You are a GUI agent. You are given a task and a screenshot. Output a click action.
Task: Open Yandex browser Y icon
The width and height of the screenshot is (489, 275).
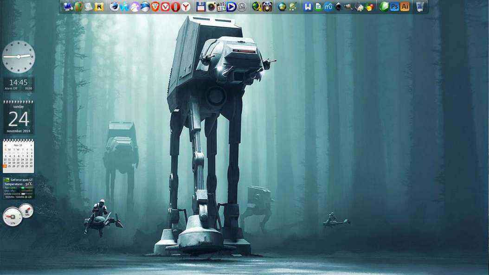(186, 6)
